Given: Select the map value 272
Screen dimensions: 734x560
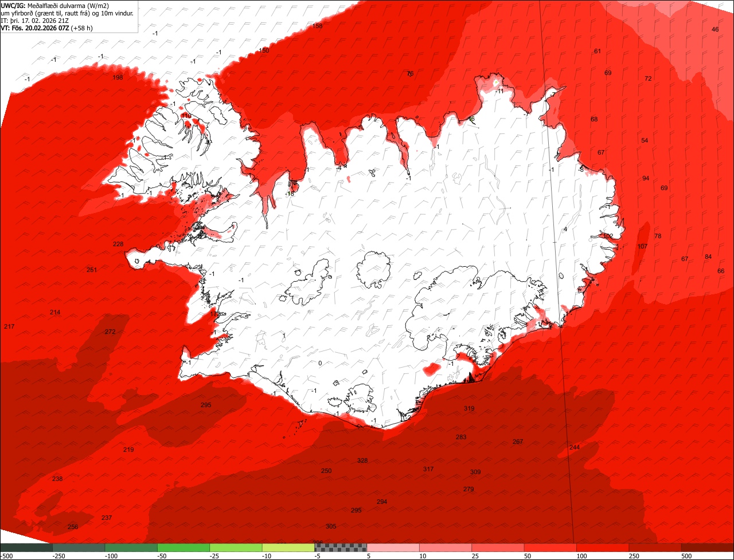Looking at the screenshot, I should 110,332.
